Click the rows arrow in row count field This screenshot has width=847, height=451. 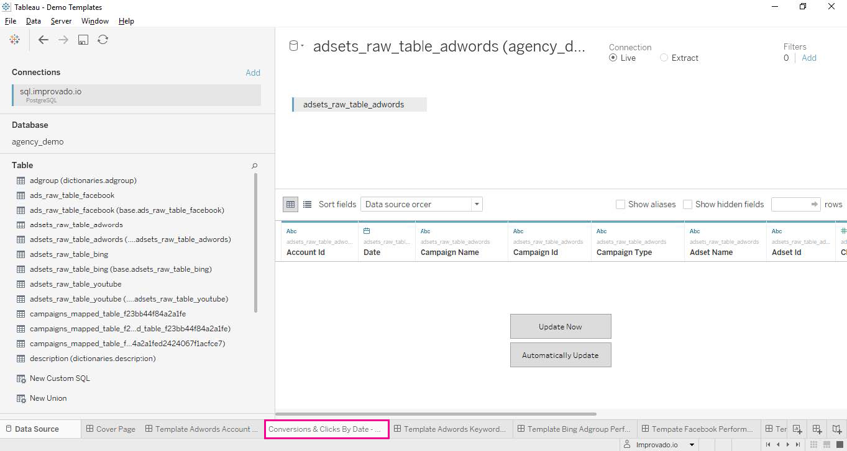coord(815,204)
